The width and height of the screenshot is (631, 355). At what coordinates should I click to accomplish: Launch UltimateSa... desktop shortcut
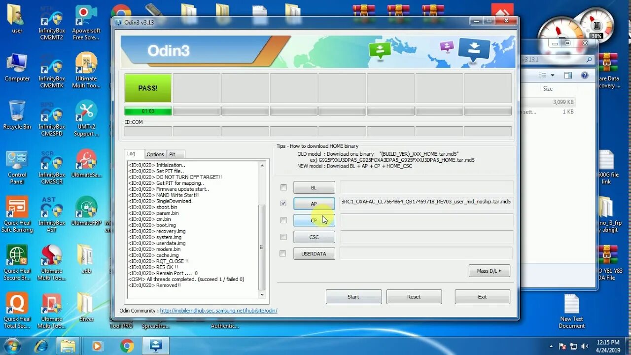tap(86, 163)
